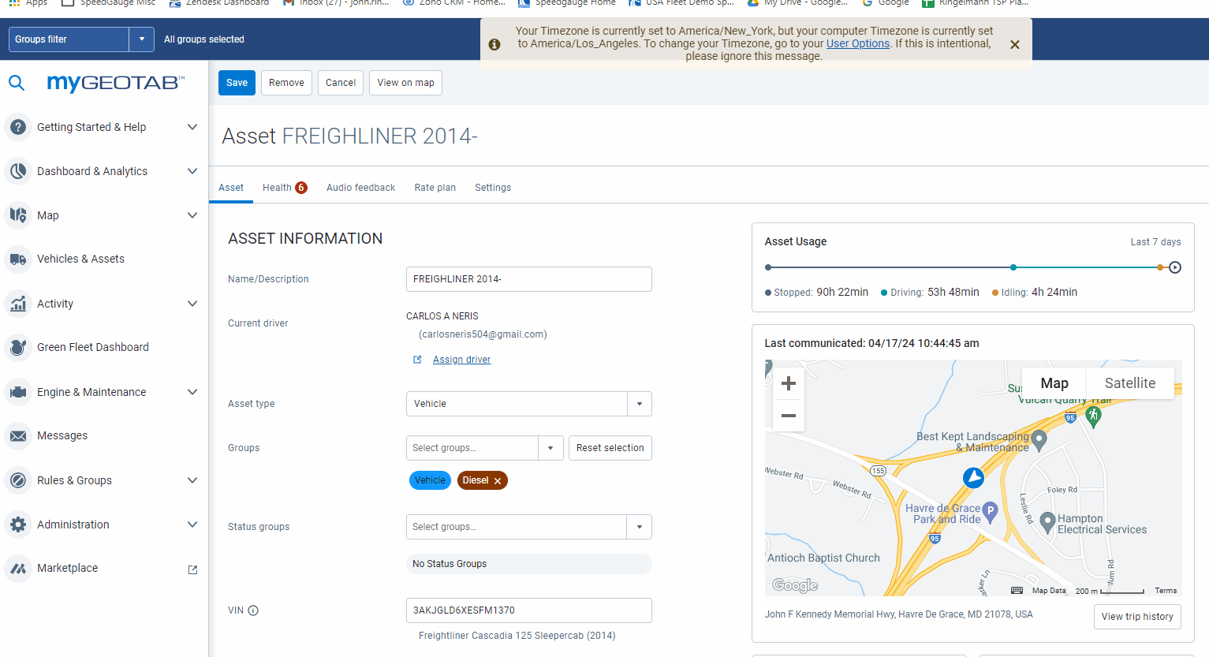1209x657 pixels.
Task: Click the search magnifier icon
Action: click(17, 82)
